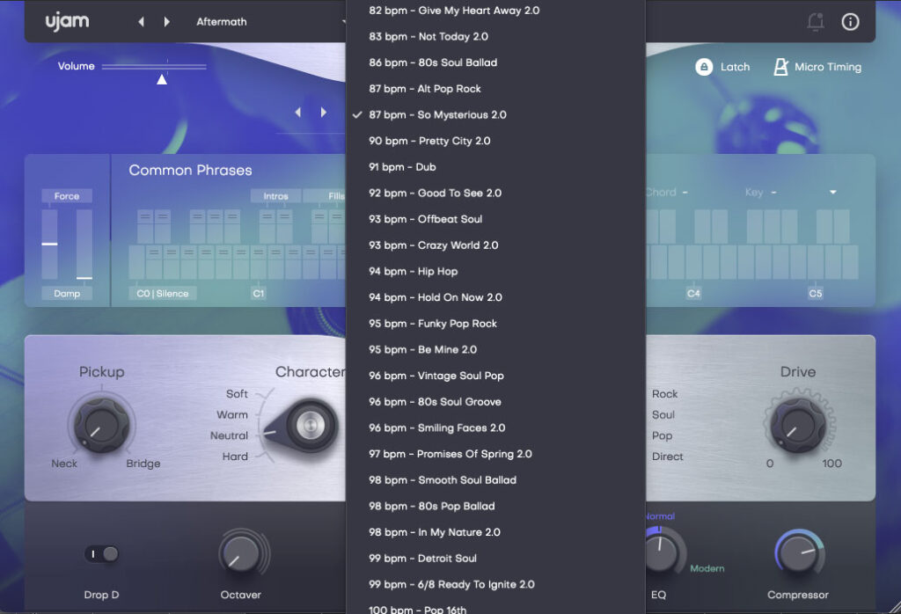The image size is (901, 614).
Task: Choose 94 bpm - Hold On Now 2.0
Action: [495, 297]
